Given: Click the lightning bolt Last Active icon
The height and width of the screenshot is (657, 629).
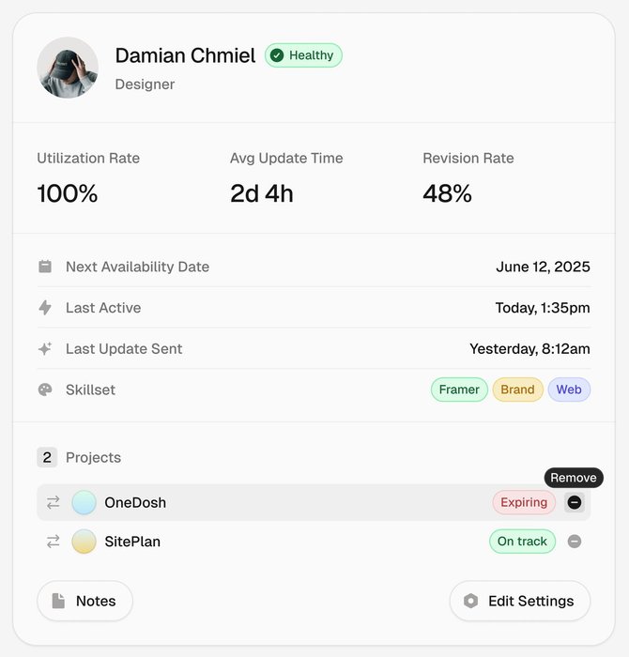Looking at the screenshot, I should click(x=45, y=308).
